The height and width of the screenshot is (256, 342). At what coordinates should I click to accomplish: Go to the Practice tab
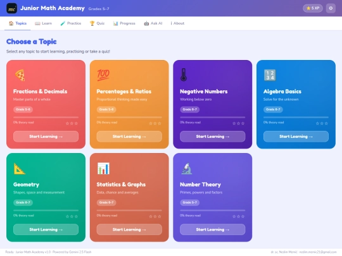pos(71,23)
